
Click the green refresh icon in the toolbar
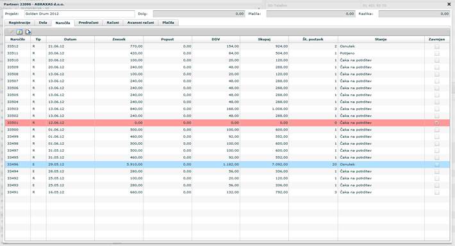click(x=19, y=32)
